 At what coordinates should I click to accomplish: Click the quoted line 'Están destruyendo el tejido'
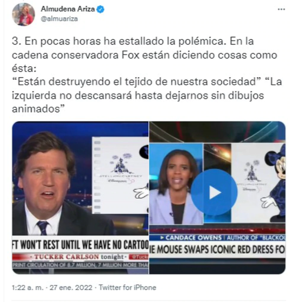[136, 81]
